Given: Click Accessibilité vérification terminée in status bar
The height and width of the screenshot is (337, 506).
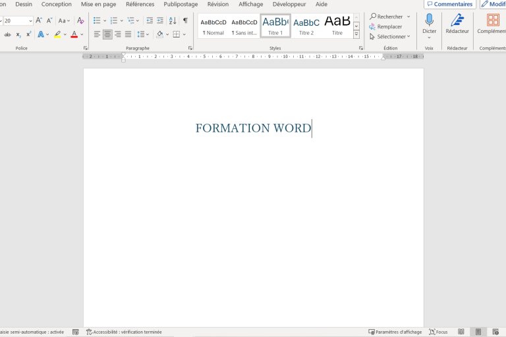Looking at the screenshot, I should pos(124,332).
